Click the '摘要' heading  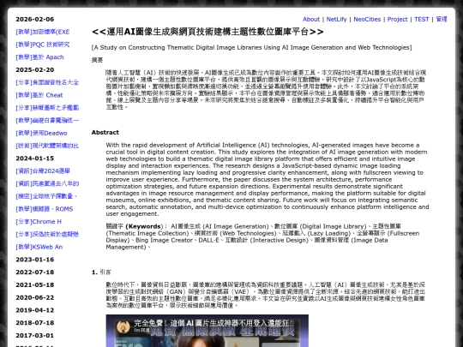coord(97,60)
